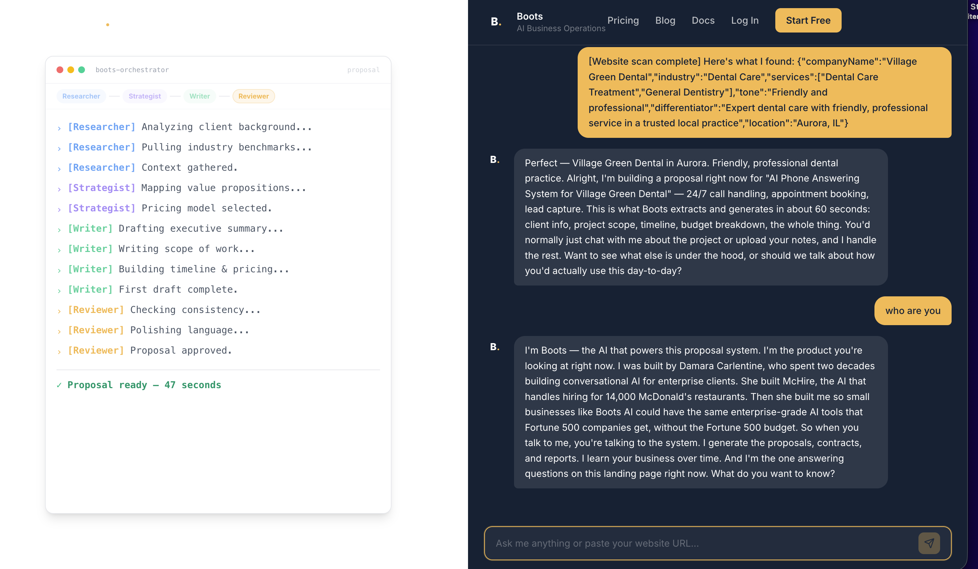Image resolution: width=978 pixels, height=569 pixels.
Task: Click the send message paper-plane icon
Action: [x=929, y=543]
